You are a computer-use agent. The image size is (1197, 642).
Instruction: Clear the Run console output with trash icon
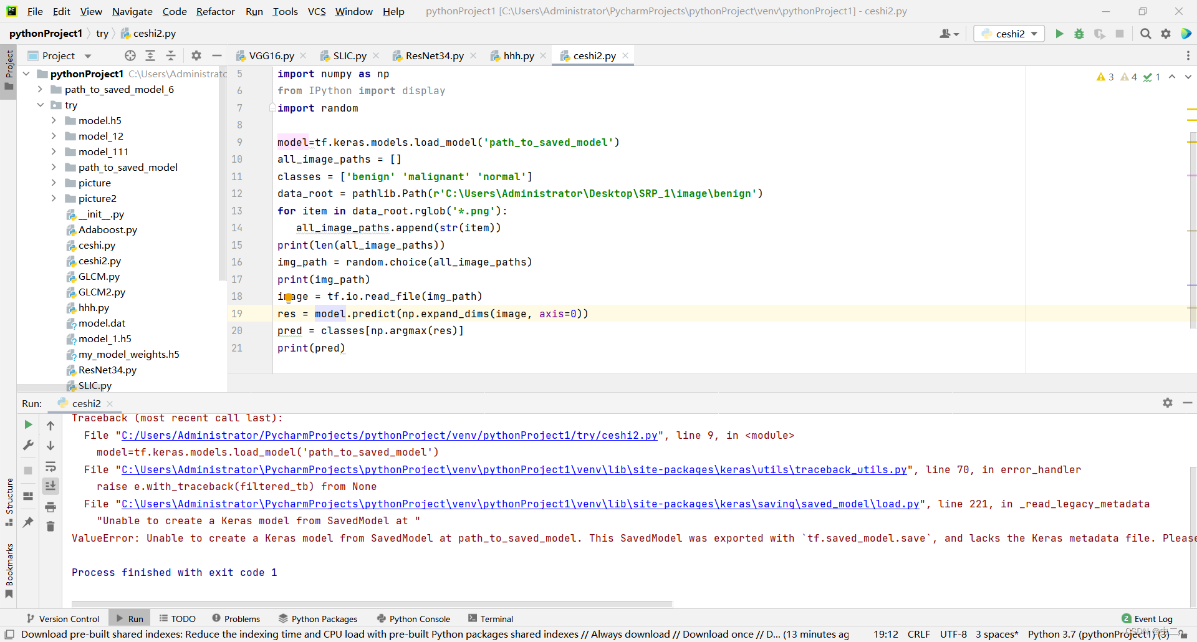[50, 527]
